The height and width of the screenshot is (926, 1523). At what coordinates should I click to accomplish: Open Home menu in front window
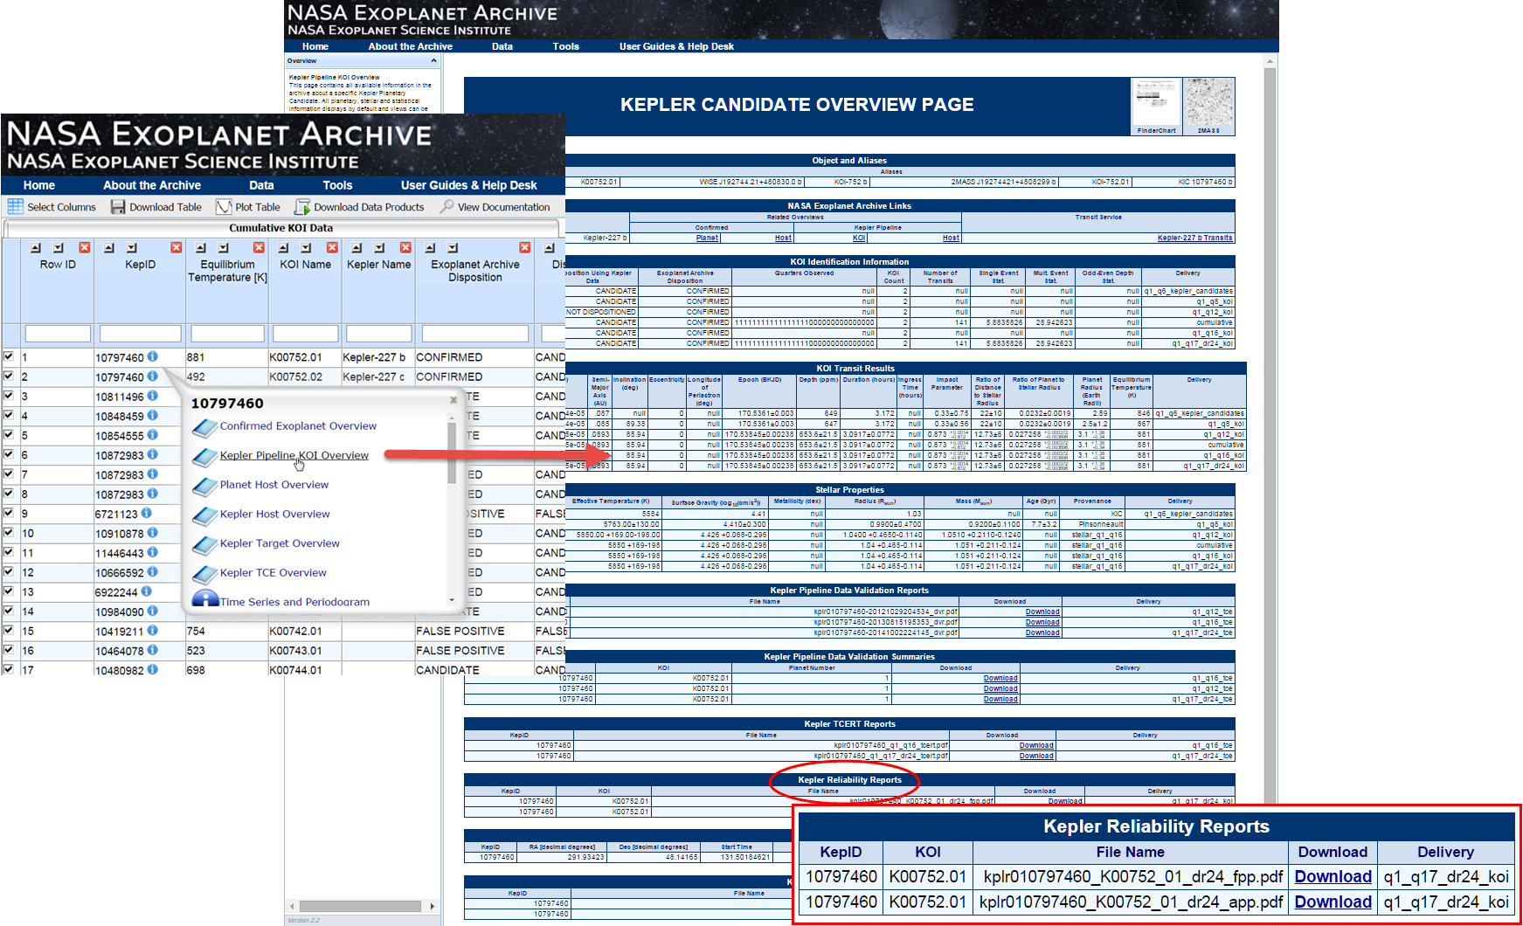[39, 185]
